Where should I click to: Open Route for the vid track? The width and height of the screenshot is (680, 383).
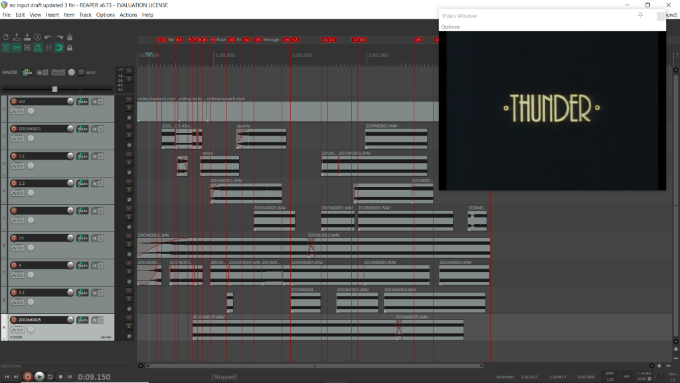[82, 102]
